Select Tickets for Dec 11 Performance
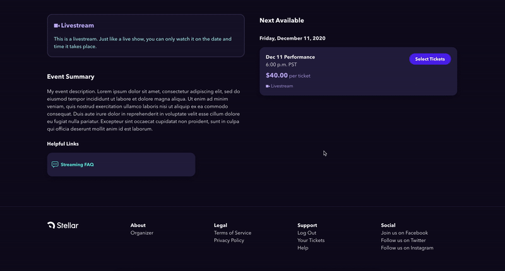The height and width of the screenshot is (271, 505). tap(430, 59)
